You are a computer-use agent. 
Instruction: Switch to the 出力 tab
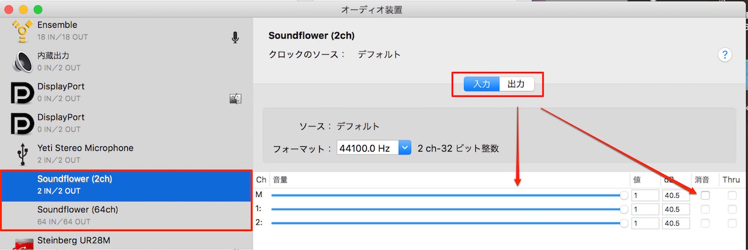point(517,84)
